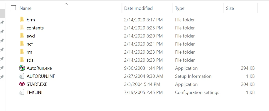Click the AutoRun.exe disc icon
Screen dimensions: 269x111
[x=22, y=68]
